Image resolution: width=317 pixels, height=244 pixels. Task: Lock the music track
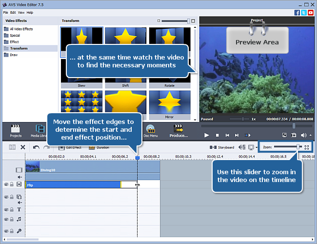(x=12, y=219)
